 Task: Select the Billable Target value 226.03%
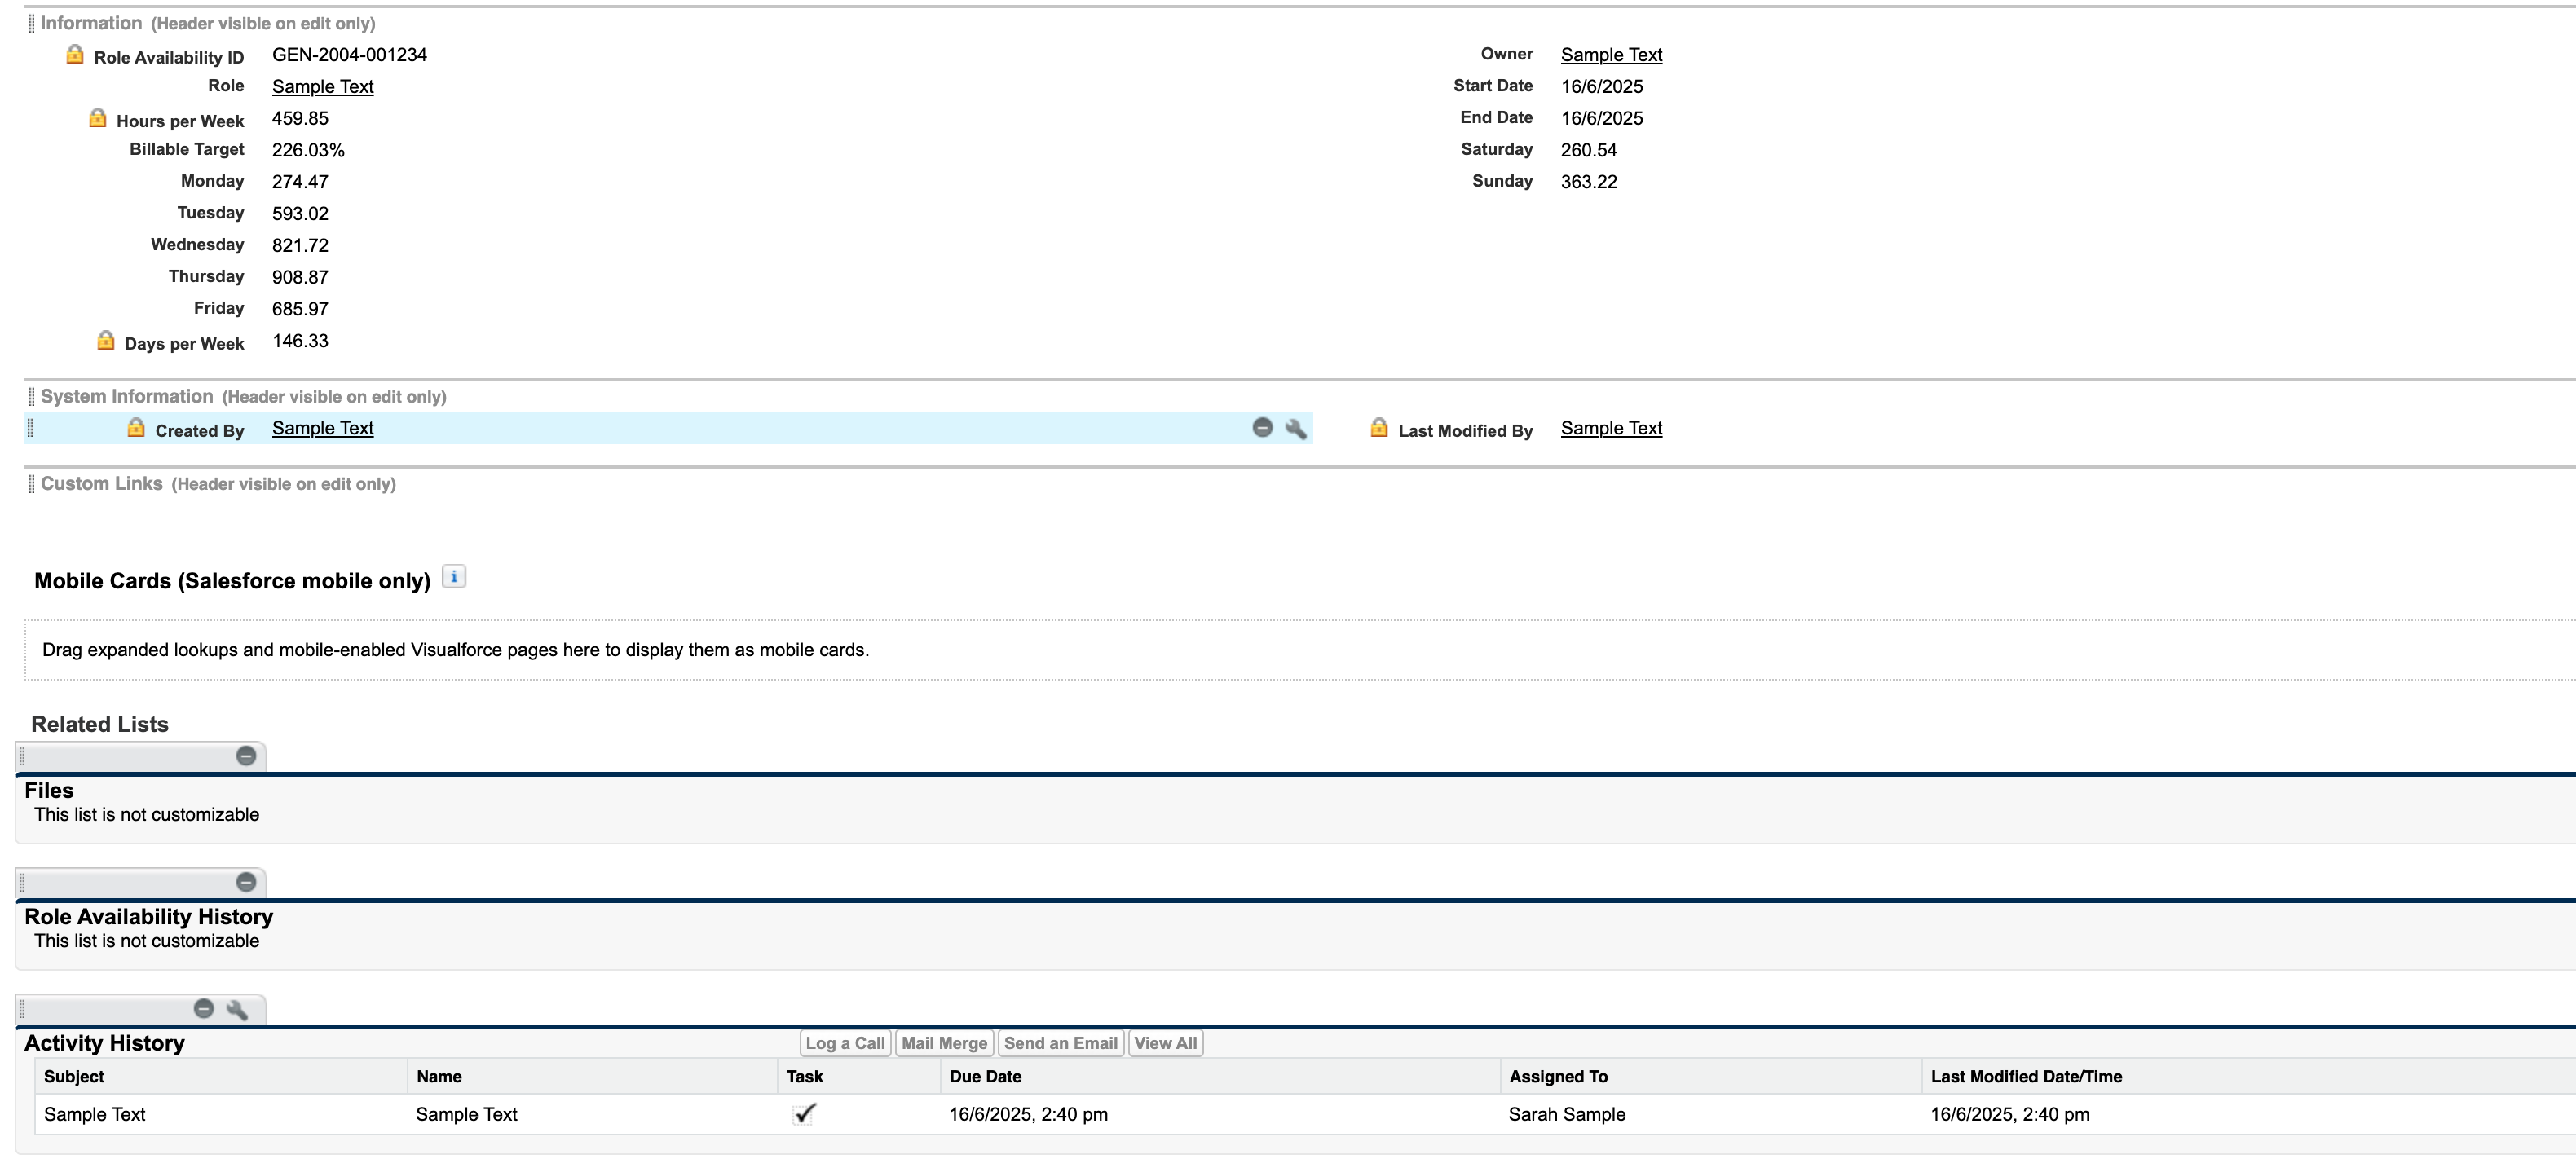click(x=308, y=150)
